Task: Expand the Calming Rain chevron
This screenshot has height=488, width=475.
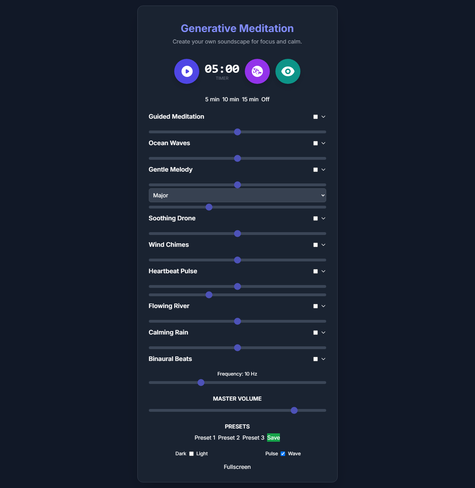Action: (323, 333)
